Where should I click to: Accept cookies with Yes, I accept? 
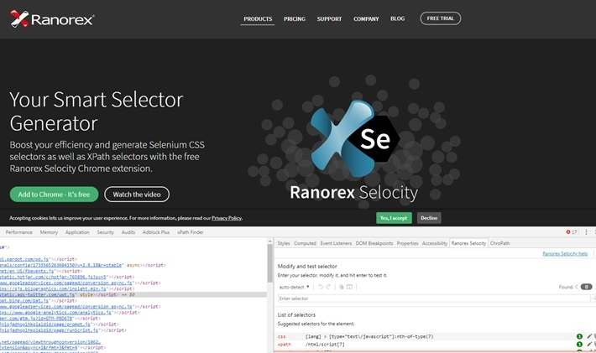click(x=394, y=218)
